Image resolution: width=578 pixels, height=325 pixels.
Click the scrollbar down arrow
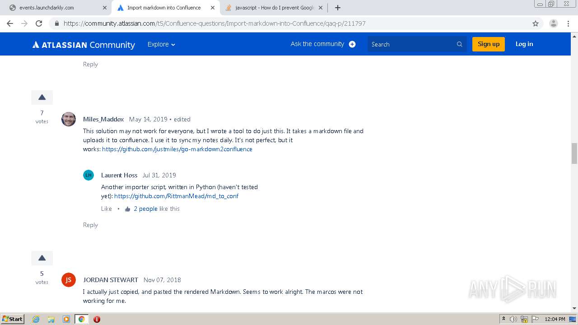tap(574, 308)
